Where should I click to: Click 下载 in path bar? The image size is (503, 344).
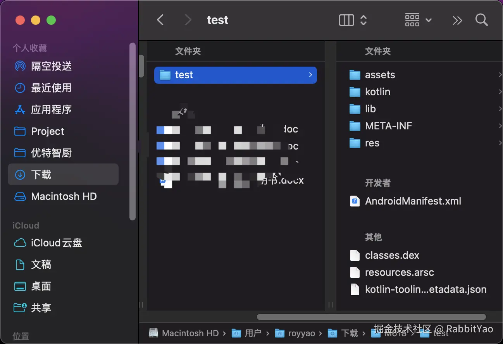(x=343, y=333)
